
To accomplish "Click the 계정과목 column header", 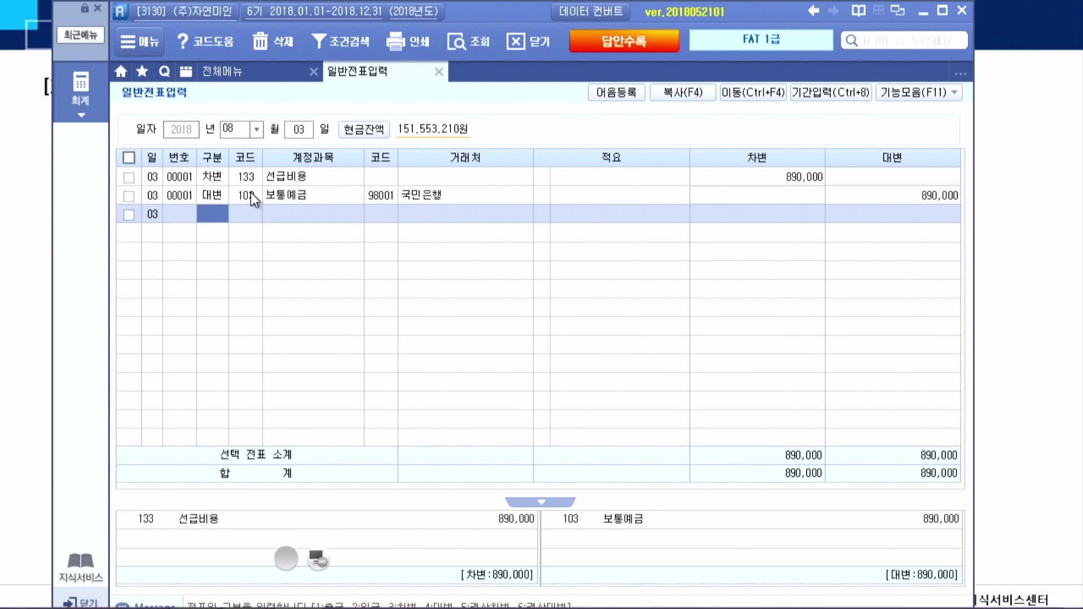I will (x=313, y=158).
